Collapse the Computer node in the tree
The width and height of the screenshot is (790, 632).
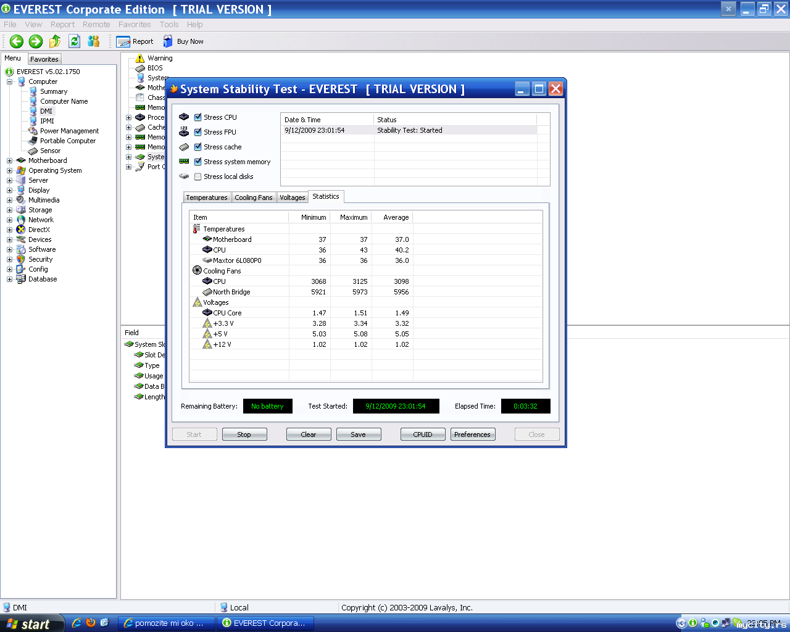(x=10, y=81)
